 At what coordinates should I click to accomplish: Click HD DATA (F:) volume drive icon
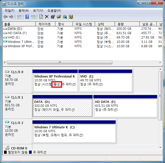tap(5, 33)
